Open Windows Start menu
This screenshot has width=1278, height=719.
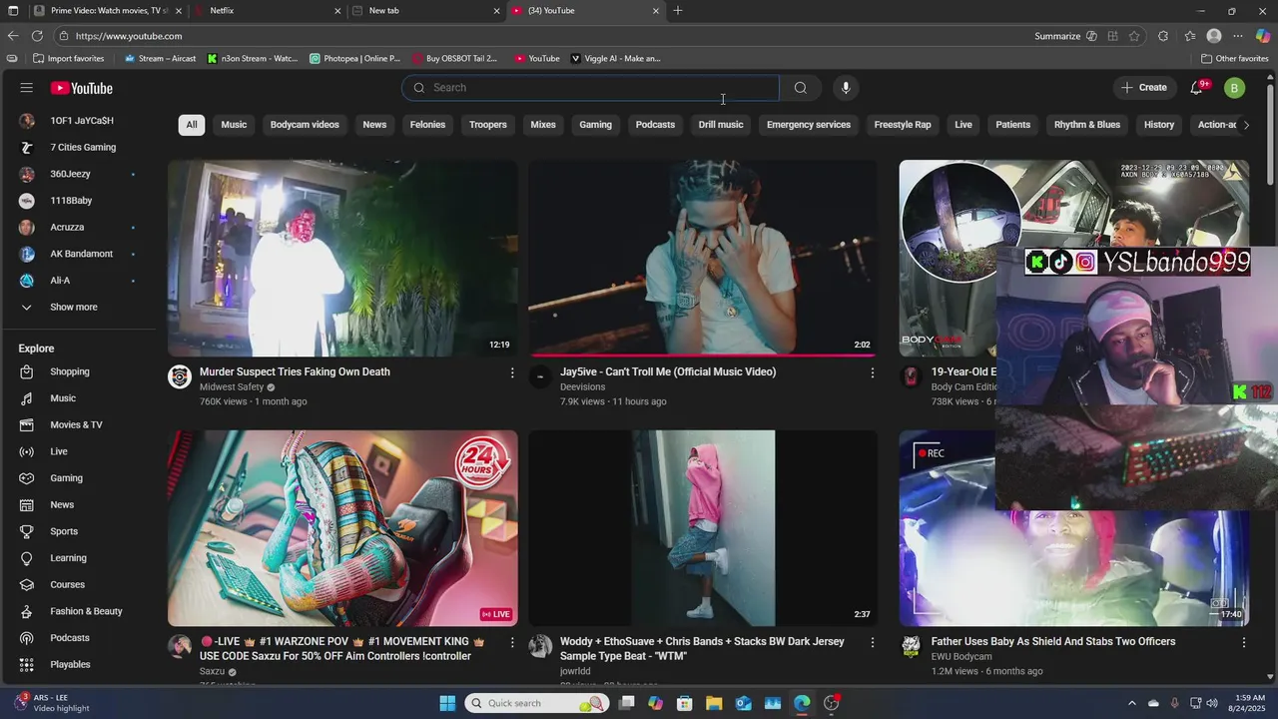(x=447, y=703)
